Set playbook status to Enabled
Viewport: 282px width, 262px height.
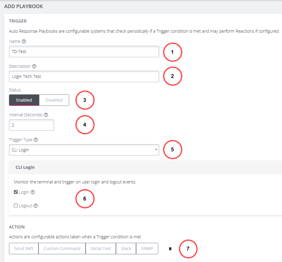24,100
